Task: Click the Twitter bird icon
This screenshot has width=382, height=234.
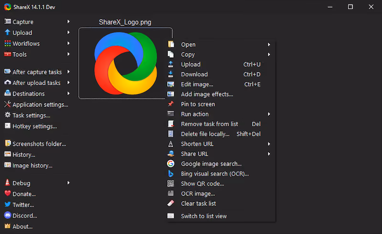Action: coord(8,204)
